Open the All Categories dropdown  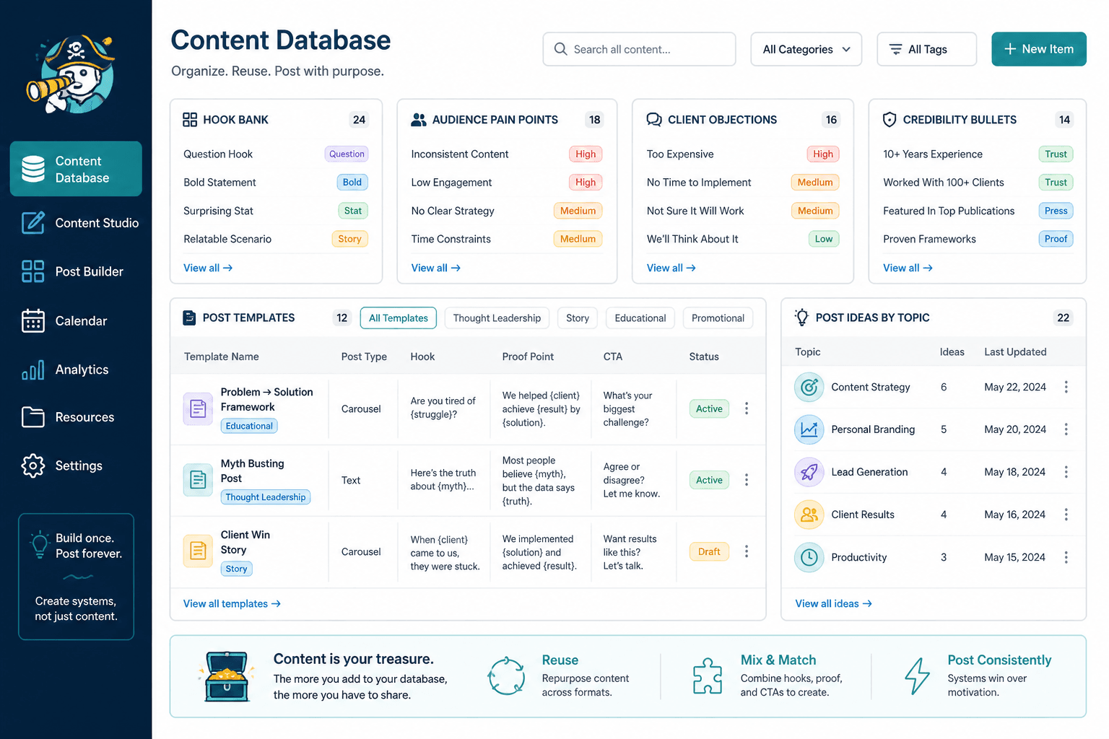coord(806,49)
